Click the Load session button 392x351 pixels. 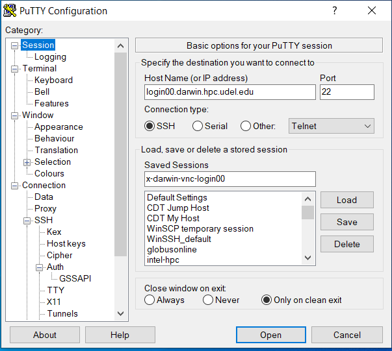coord(346,200)
